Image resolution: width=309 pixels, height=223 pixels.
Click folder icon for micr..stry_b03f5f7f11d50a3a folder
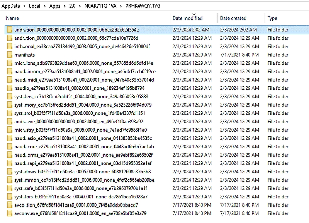coord(9,130)
